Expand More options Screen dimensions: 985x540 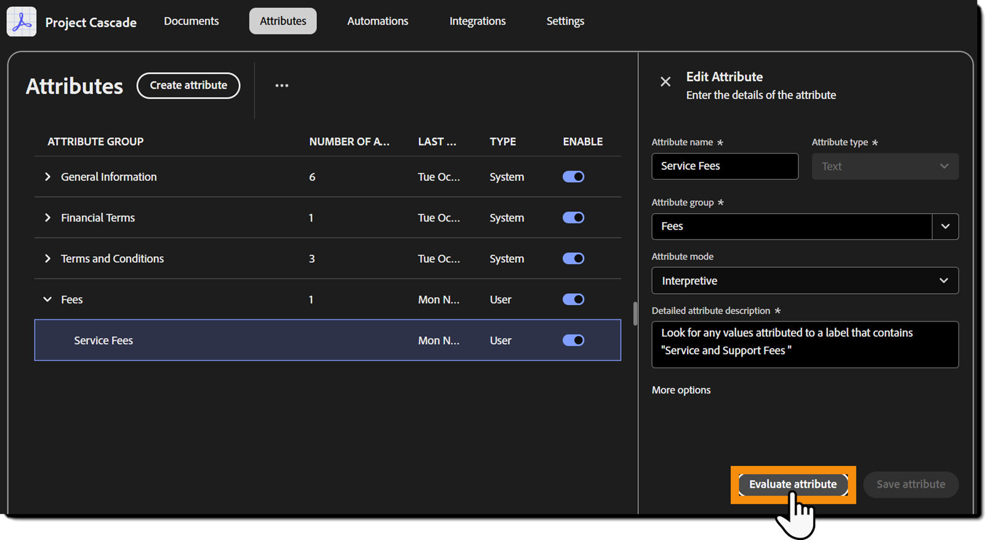681,390
